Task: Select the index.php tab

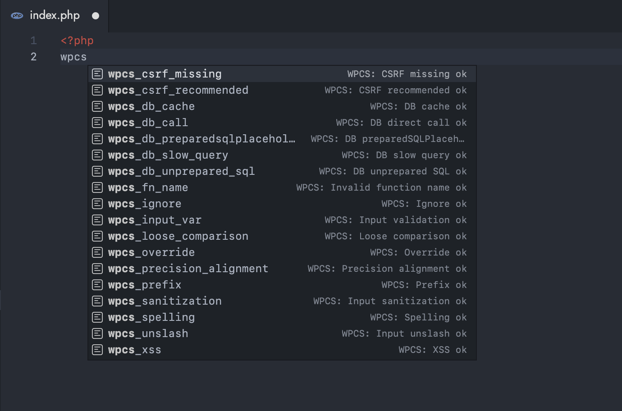Action: point(54,16)
